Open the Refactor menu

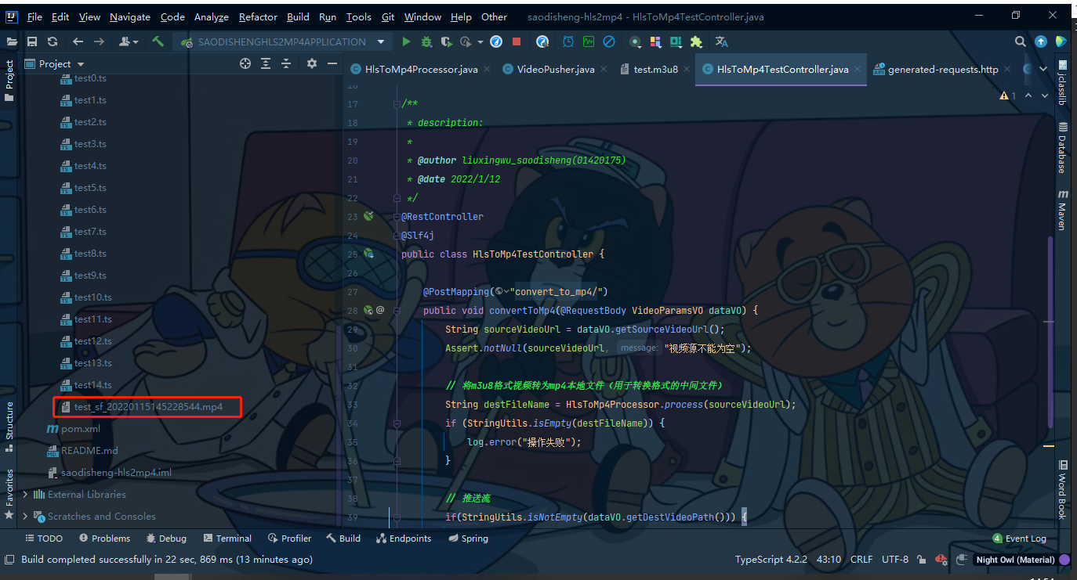tap(258, 16)
